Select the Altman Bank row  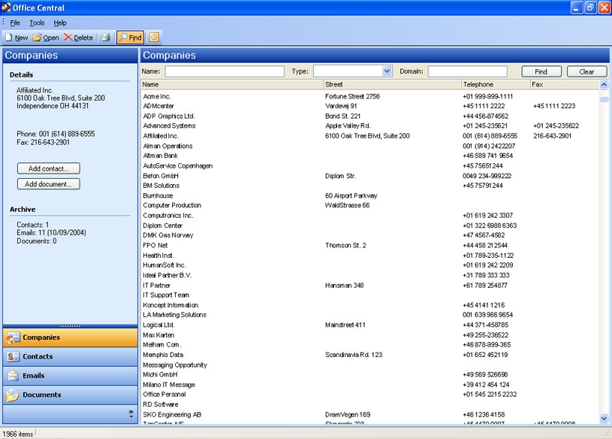point(369,156)
